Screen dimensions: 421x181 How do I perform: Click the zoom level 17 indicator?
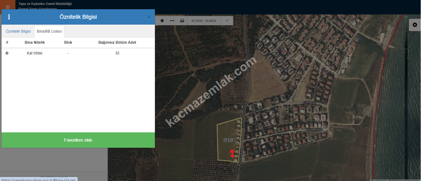tap(227, 21)
